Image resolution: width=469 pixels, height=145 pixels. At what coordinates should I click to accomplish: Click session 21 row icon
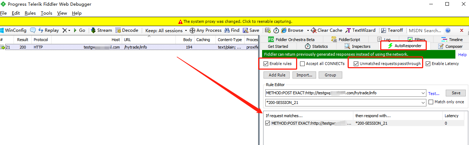click(2, 47)
